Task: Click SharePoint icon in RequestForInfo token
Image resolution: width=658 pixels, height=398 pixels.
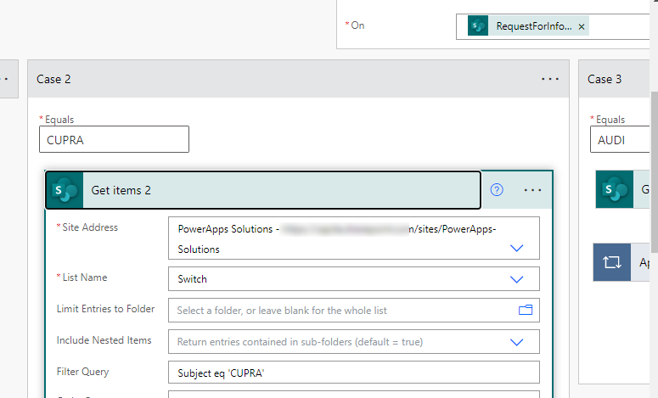Action: point(477,25)
